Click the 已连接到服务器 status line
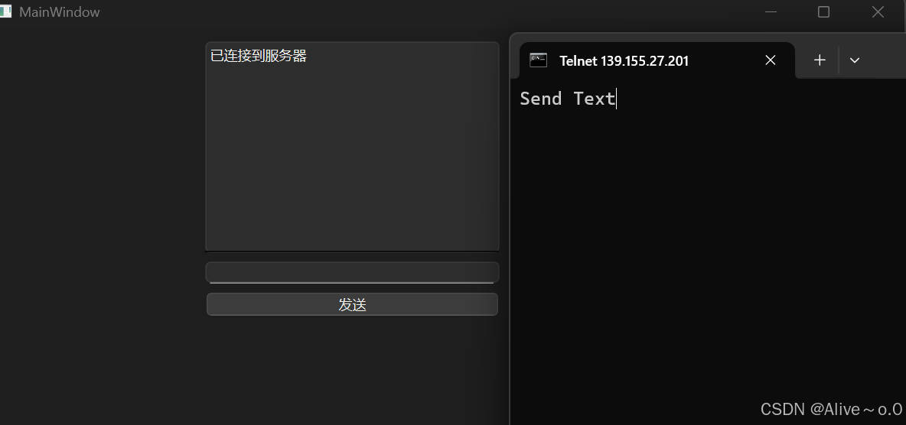The height and width of the screenshot is (425, 906). pyautogui.click(x=259, y=56)
